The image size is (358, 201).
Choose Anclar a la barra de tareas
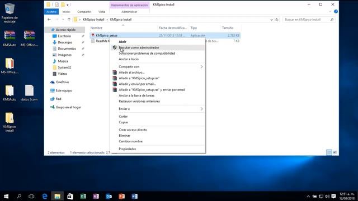(158, 95)
